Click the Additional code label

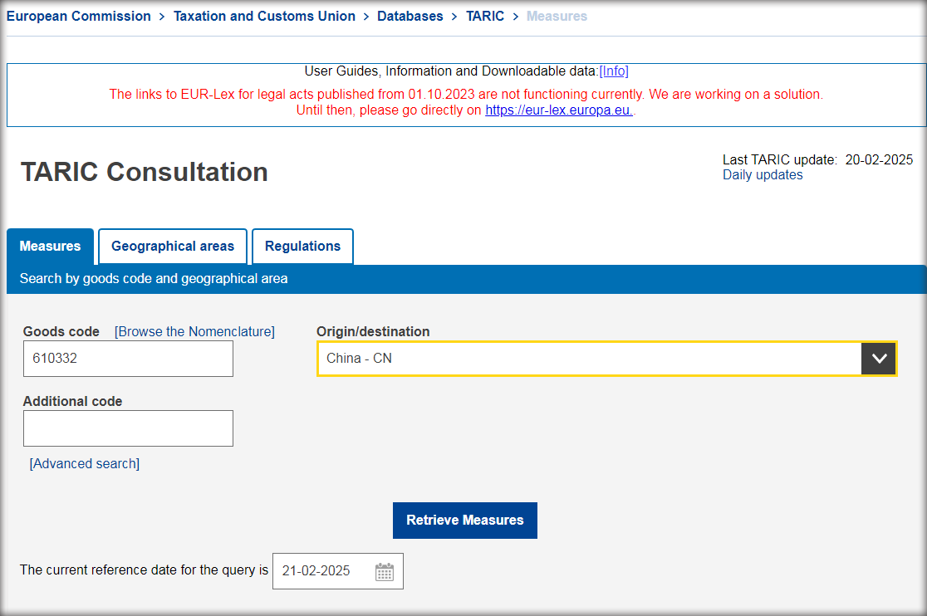[x=73, y=402]
